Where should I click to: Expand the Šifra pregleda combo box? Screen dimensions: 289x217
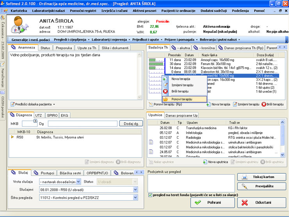pyautogui.click(x=135, y=198)
